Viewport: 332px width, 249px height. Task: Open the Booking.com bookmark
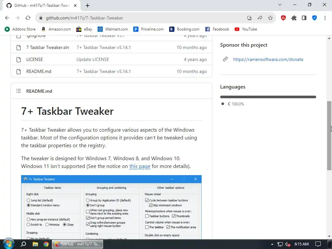[184, 29]
